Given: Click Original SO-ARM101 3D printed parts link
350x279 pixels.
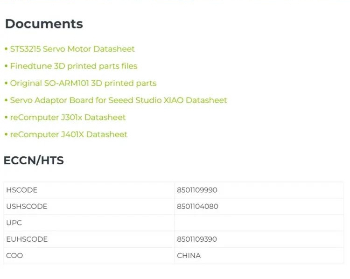Looking at the screenshot, I should tap(83, 84).
